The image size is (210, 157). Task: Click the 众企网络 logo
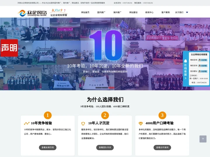coord(32,13)
